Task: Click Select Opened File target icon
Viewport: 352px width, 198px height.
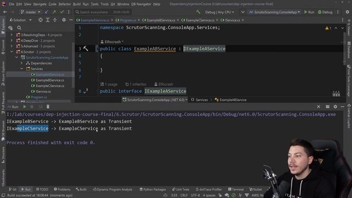Action: tap(40, 20)
